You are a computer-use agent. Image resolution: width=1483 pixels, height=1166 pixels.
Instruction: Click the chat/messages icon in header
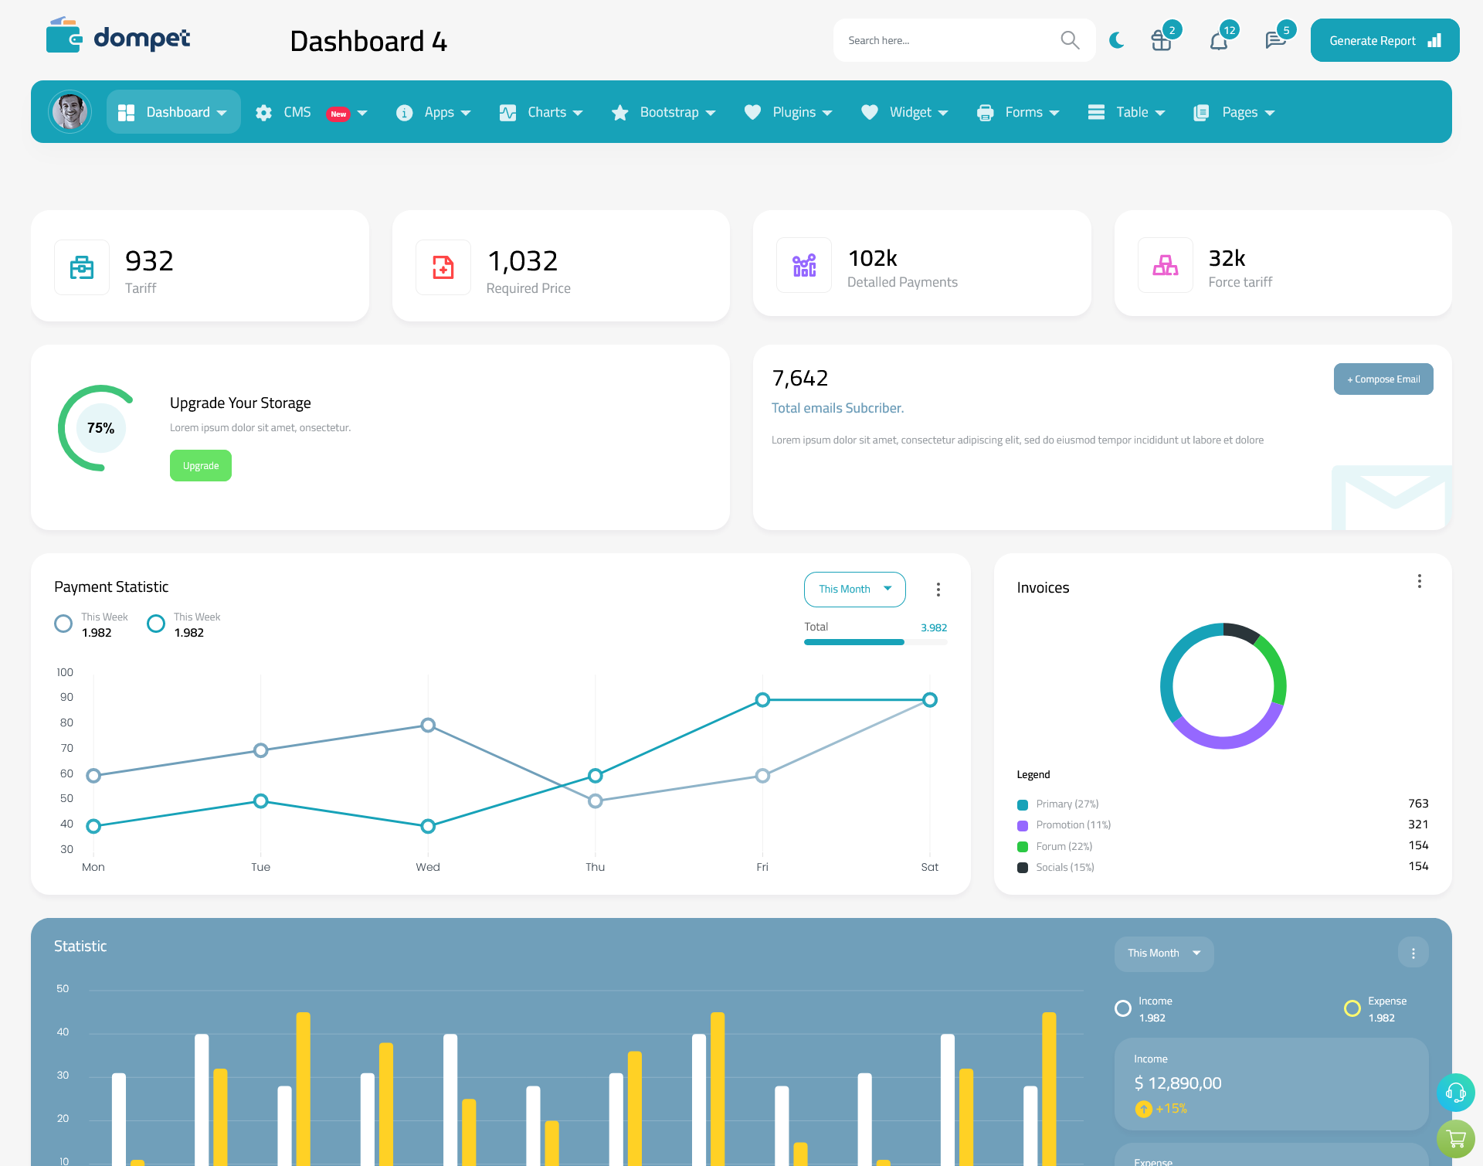pyautogui.click(x=1274, y=39)
